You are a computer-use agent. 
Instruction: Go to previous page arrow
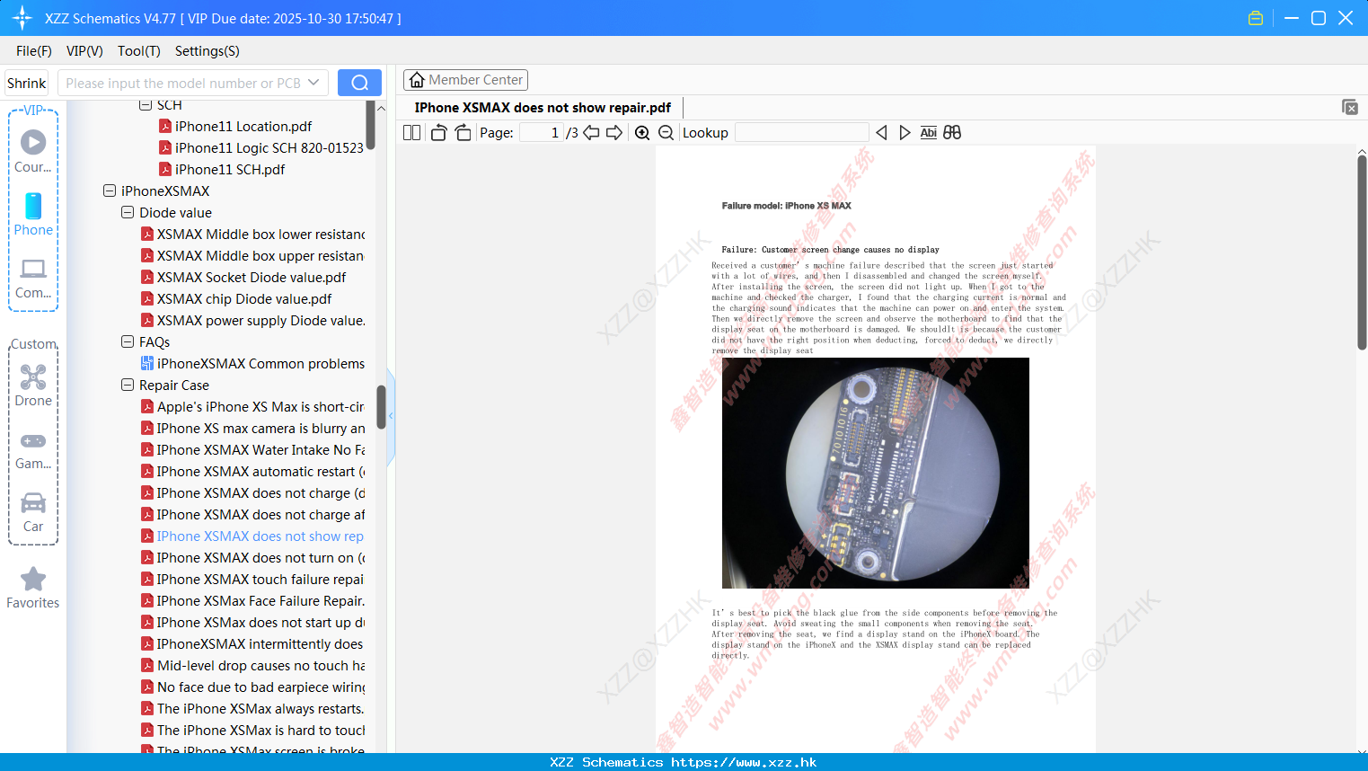591,133
